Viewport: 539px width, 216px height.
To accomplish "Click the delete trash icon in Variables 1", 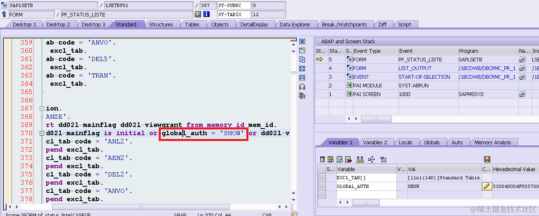I will pos(322,159).
